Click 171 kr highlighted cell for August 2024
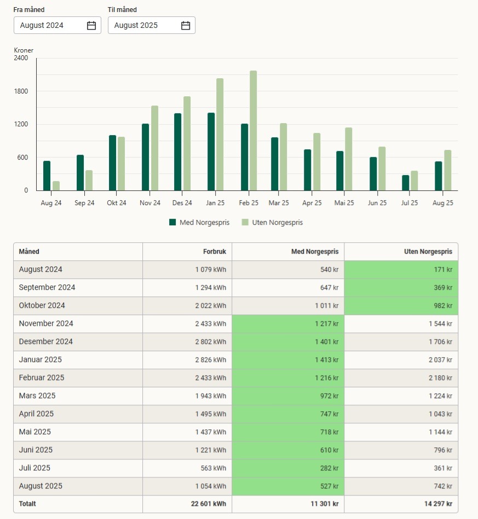478x519 pixels. 401,270
